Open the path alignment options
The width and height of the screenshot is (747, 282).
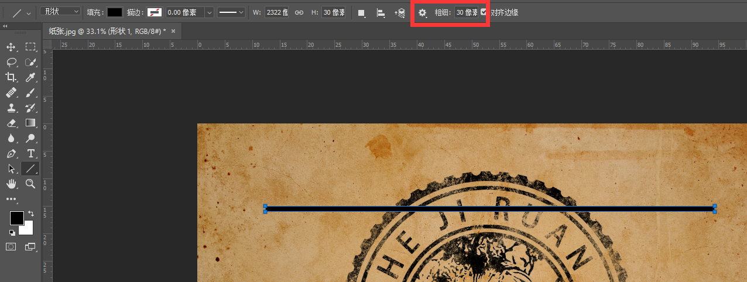(x=381, y=12)
